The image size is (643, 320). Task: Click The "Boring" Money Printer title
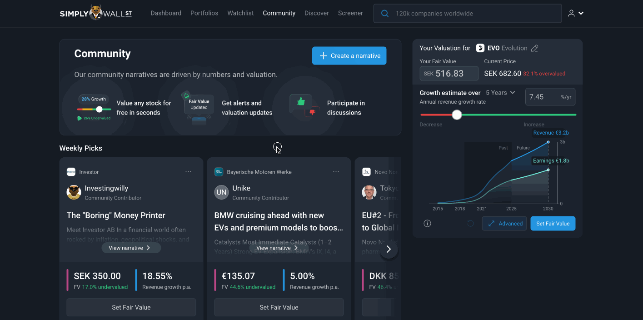[x=116, y=215]
